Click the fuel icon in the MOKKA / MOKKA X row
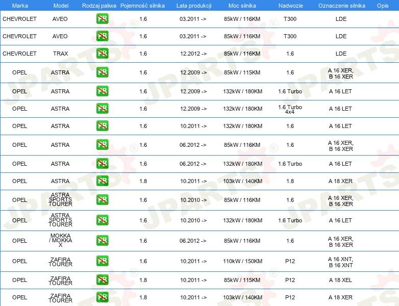399x306 pixels. click(102, 240)
